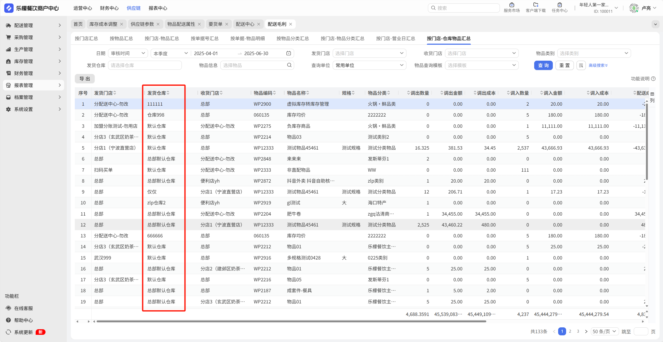Open 运营中心 top menu
The width and height of the screenshot is (663, 342).
[x=83, y=8]
